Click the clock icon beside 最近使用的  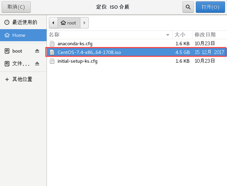(x=7, y=22)
